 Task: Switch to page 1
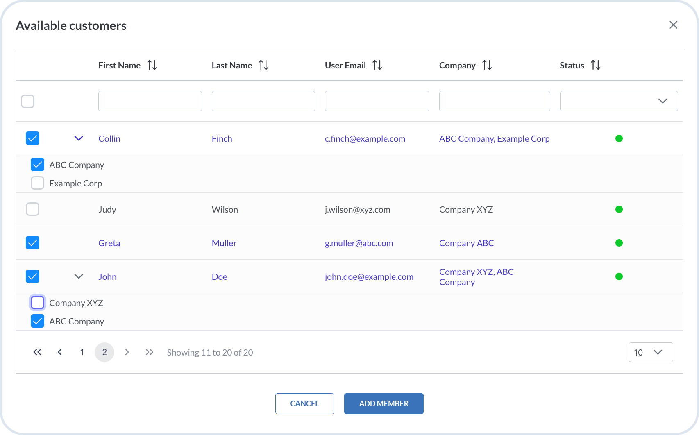(x=82, y=352)
